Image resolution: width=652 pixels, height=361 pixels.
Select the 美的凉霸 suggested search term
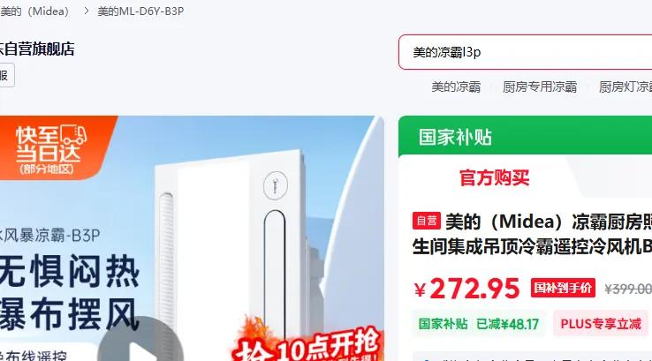click(456, 86)
